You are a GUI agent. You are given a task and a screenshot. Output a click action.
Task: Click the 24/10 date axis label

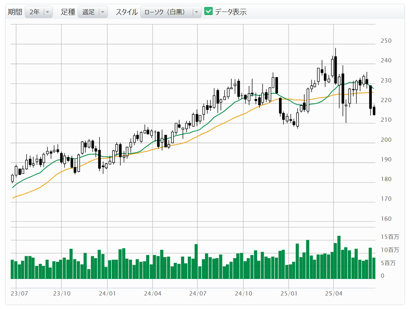(243, 294)
